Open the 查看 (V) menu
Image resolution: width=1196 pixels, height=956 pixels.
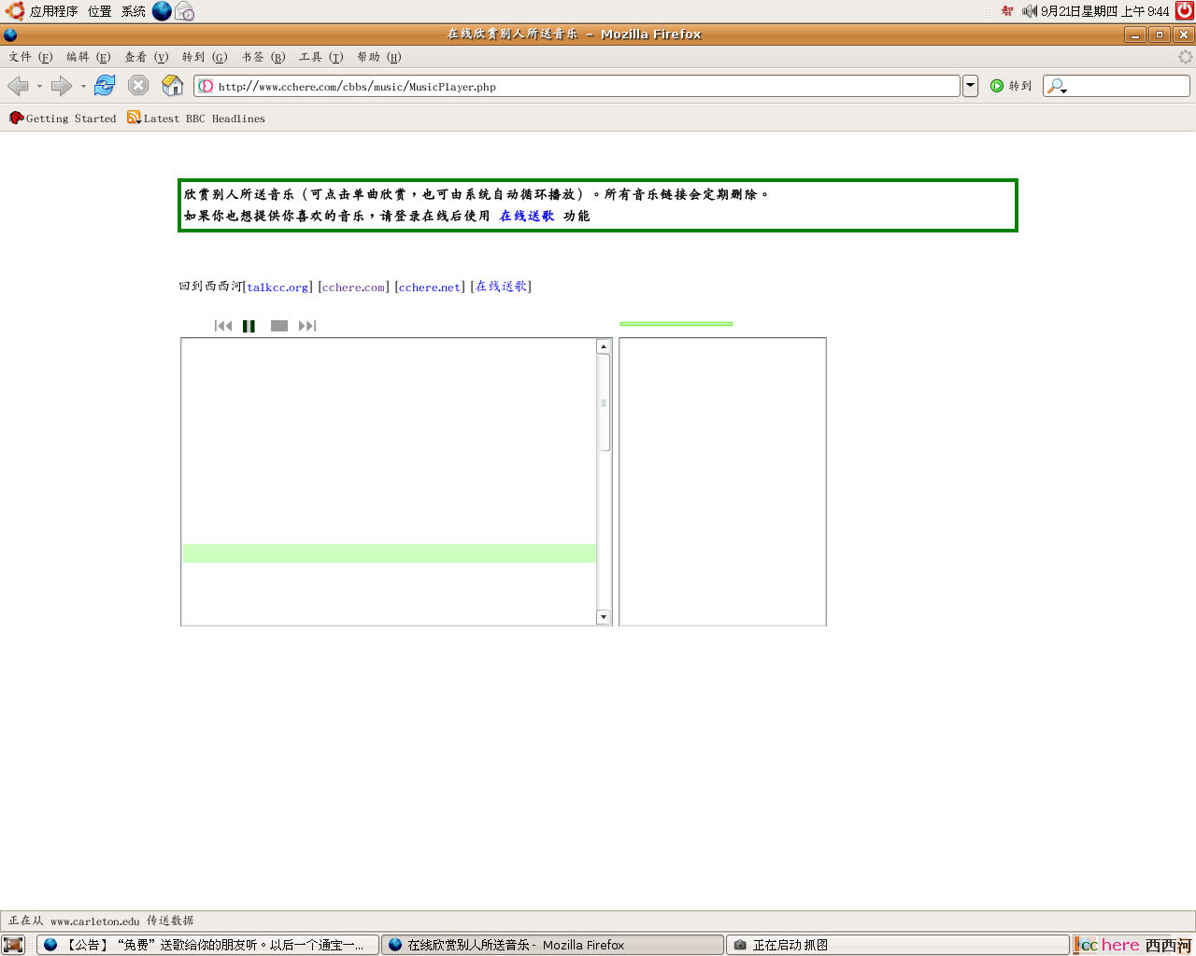click(x=147, y=57)
